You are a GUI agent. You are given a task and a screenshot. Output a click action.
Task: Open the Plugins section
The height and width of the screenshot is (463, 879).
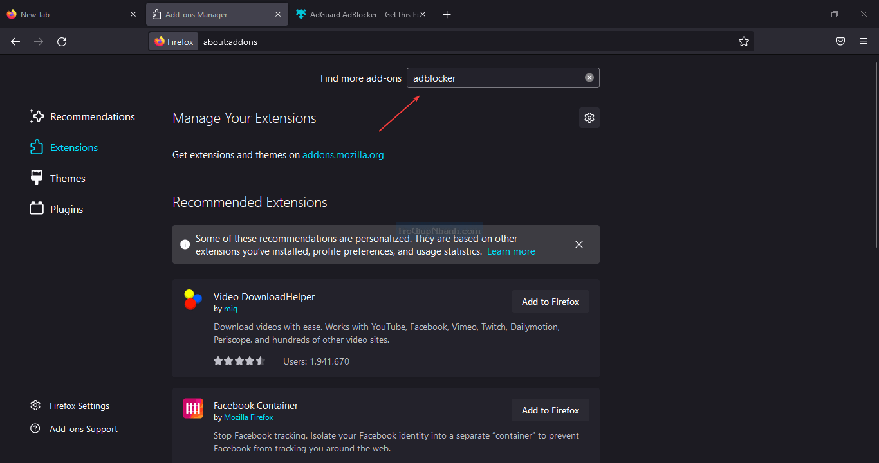(x=57, y=209)
